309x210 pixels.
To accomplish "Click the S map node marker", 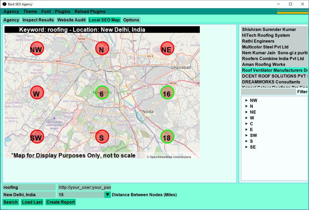I will 102,137.
